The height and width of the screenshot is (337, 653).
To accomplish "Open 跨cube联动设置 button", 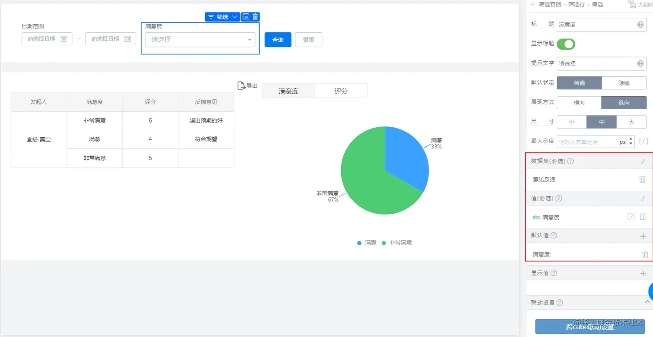I will 589,327.
